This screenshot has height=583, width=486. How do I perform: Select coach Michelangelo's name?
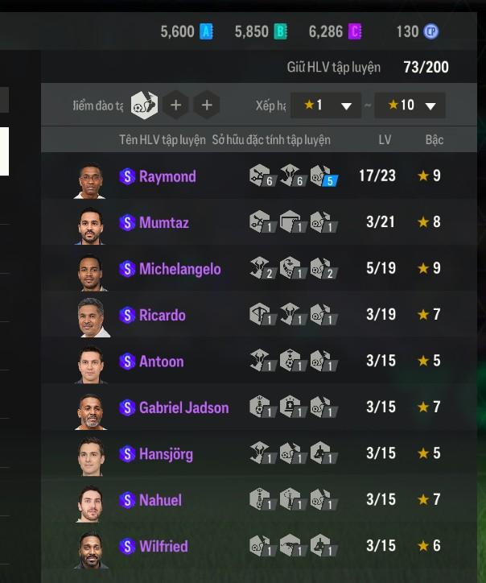coord(179,269)
